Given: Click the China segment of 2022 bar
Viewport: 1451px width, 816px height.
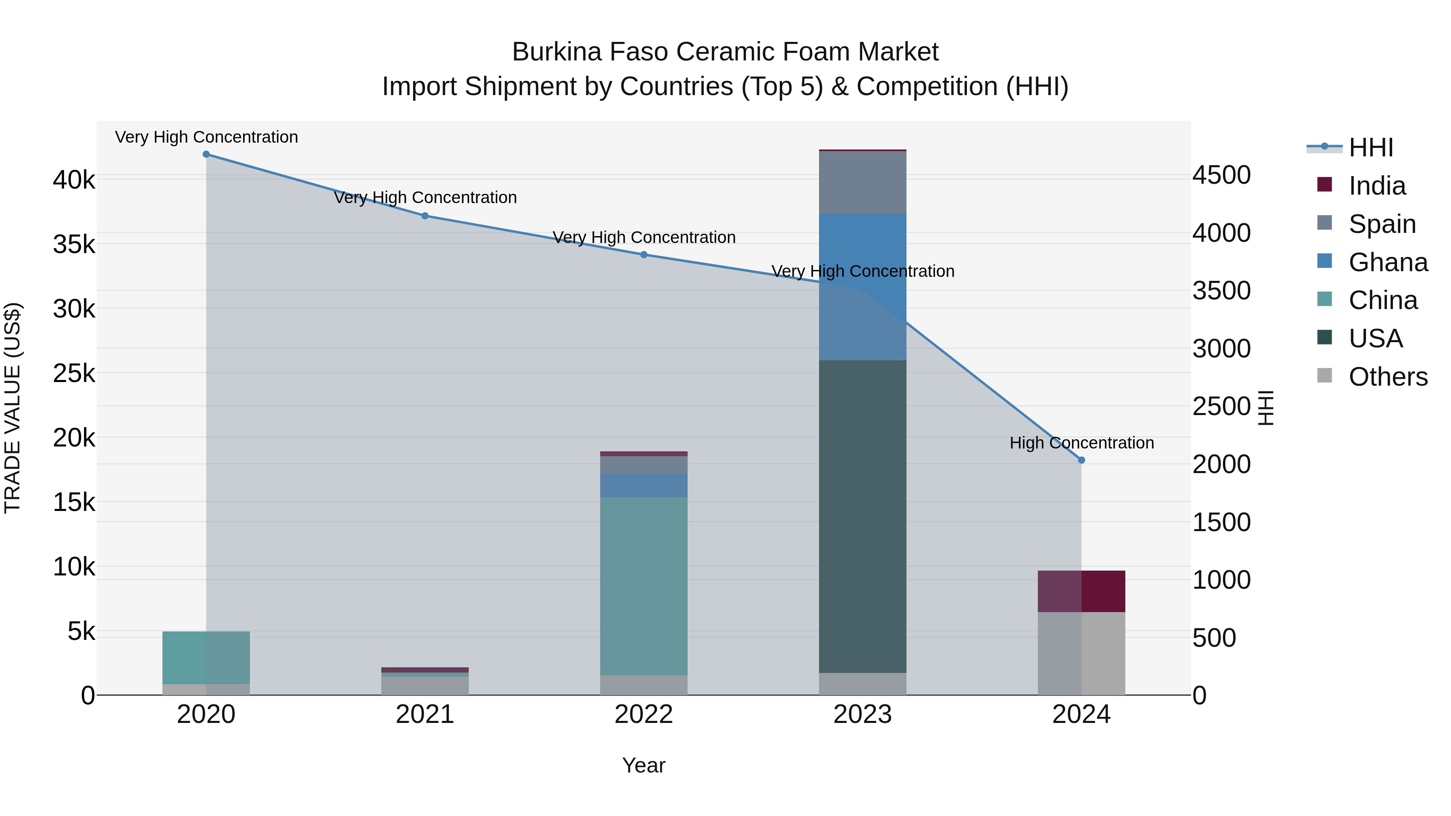Looking at the screenshot, I should [644, 586].
